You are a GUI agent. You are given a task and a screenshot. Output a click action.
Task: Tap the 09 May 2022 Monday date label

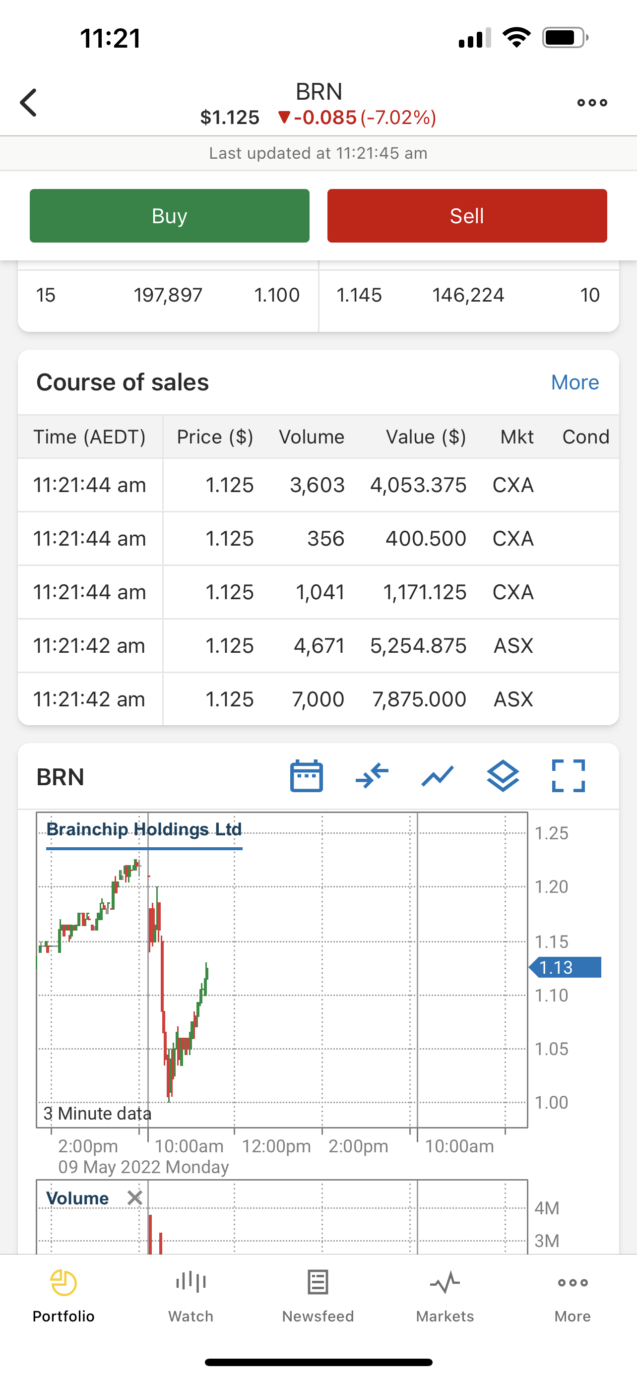pyautogui.click(x=143, y=1167)
